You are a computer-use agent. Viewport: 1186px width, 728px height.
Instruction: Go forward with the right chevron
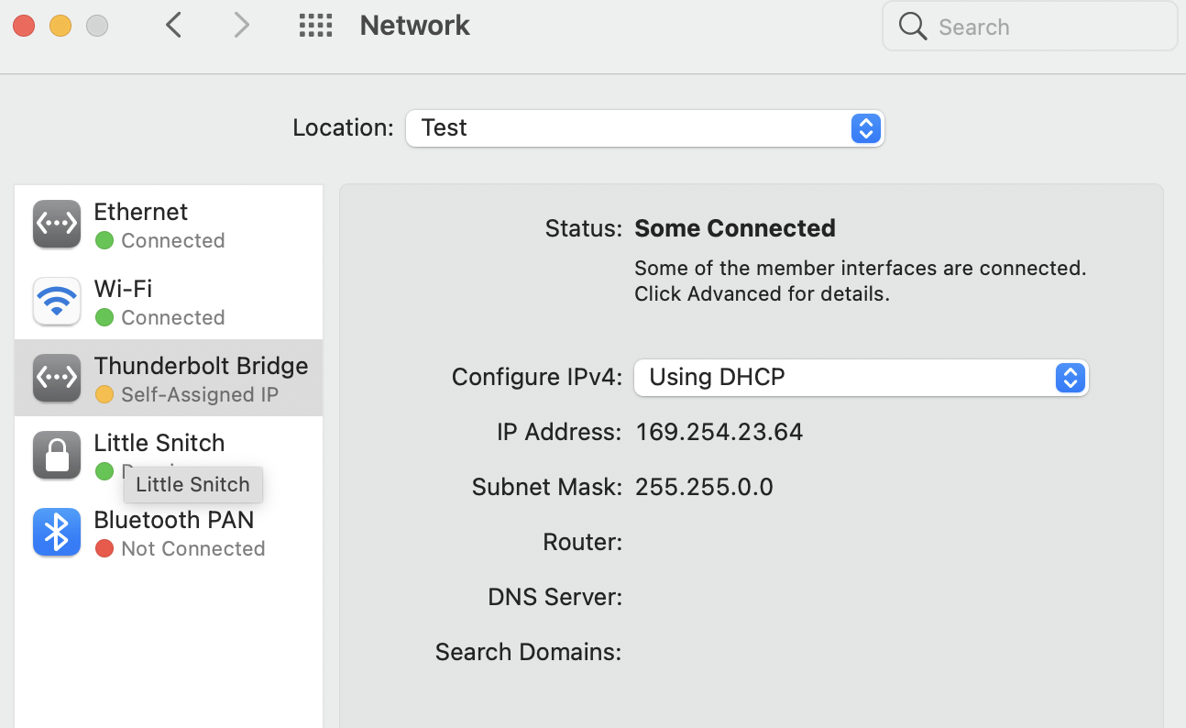[241, 26]
